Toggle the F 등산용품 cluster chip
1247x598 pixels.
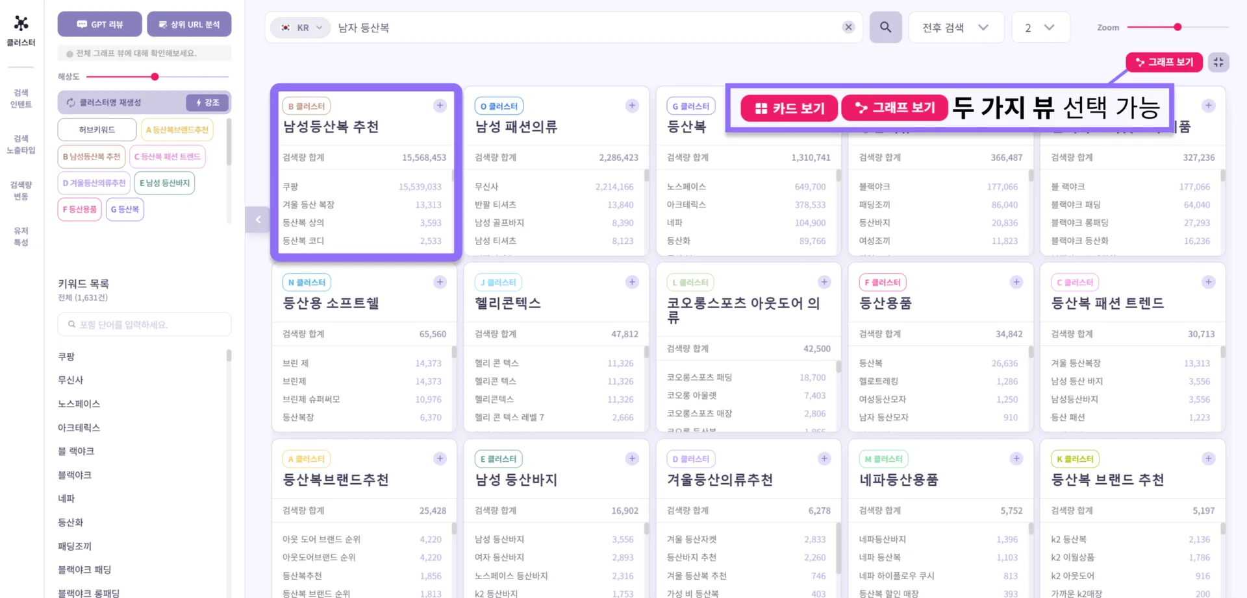79,209
